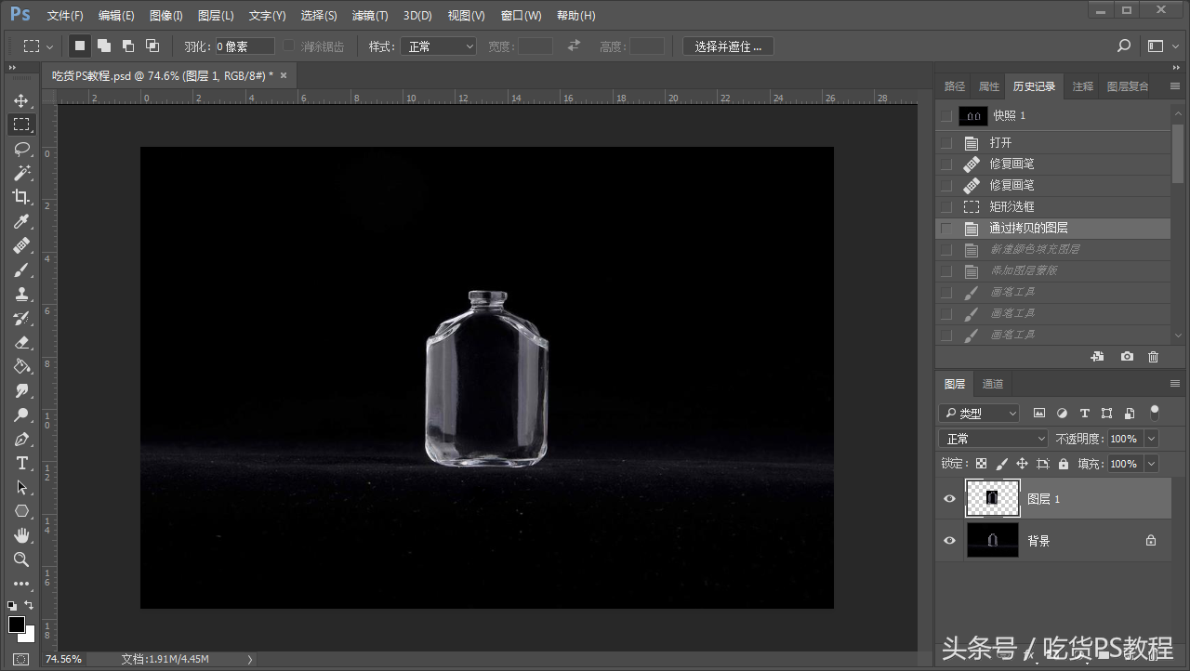Set history brush source for 打开
Image resolution: width=1190 pixels, height=671 pixels.
[946, 143]
